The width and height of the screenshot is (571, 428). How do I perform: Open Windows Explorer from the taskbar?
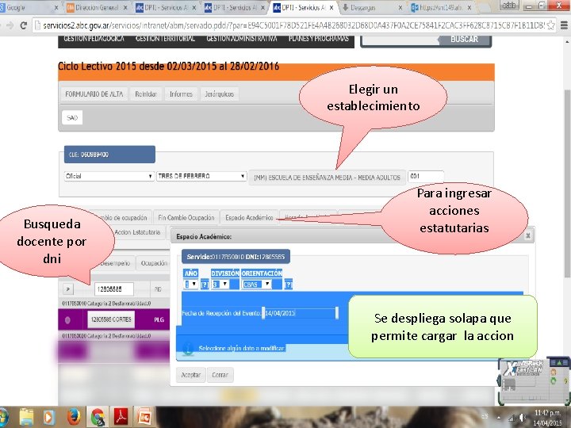pyautogui.click(x=27, y=417)
